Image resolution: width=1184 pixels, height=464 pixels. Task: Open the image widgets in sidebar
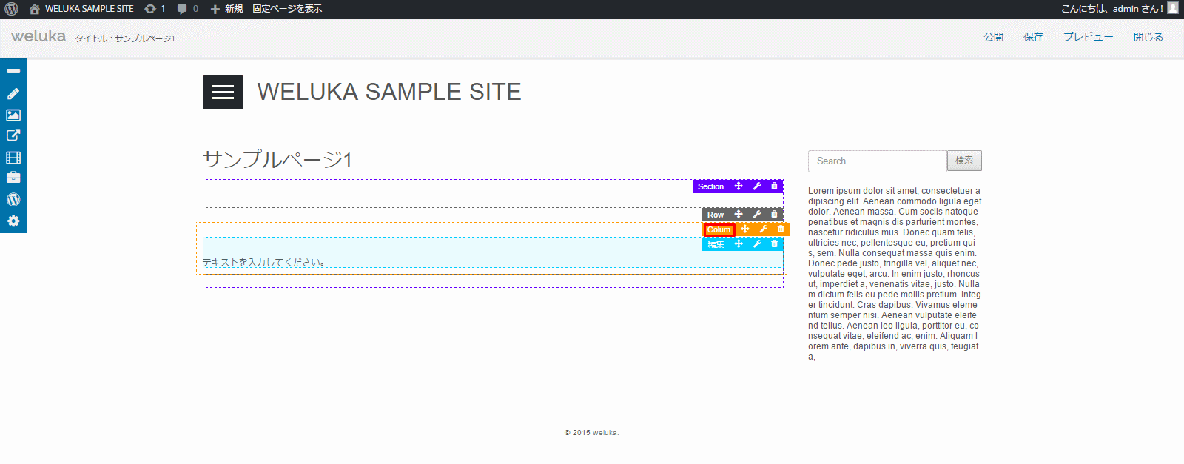coord(13,115)
